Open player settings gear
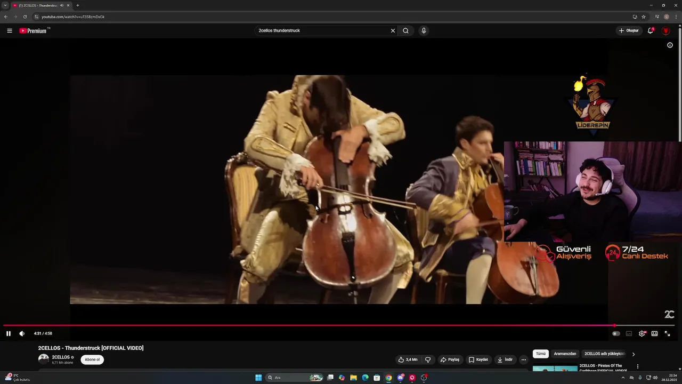 (642, 333)
